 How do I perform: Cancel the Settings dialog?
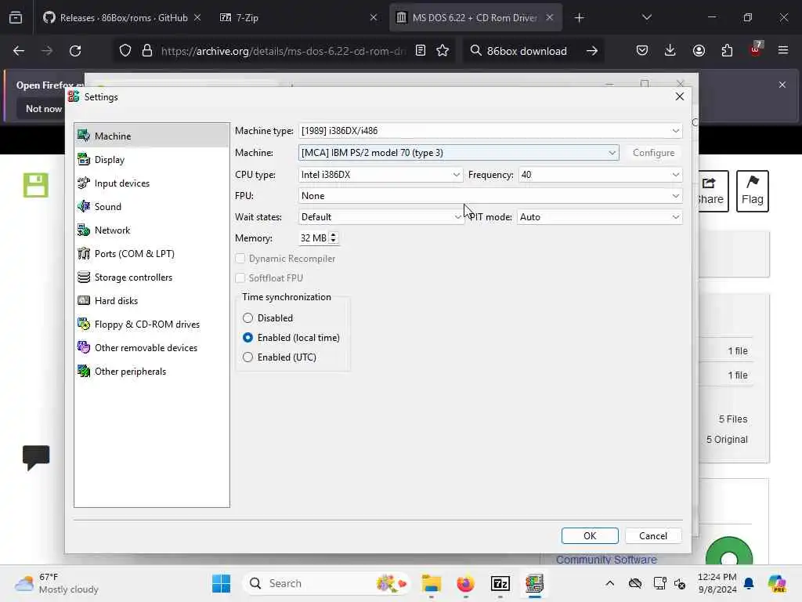[x=652, y=535]
